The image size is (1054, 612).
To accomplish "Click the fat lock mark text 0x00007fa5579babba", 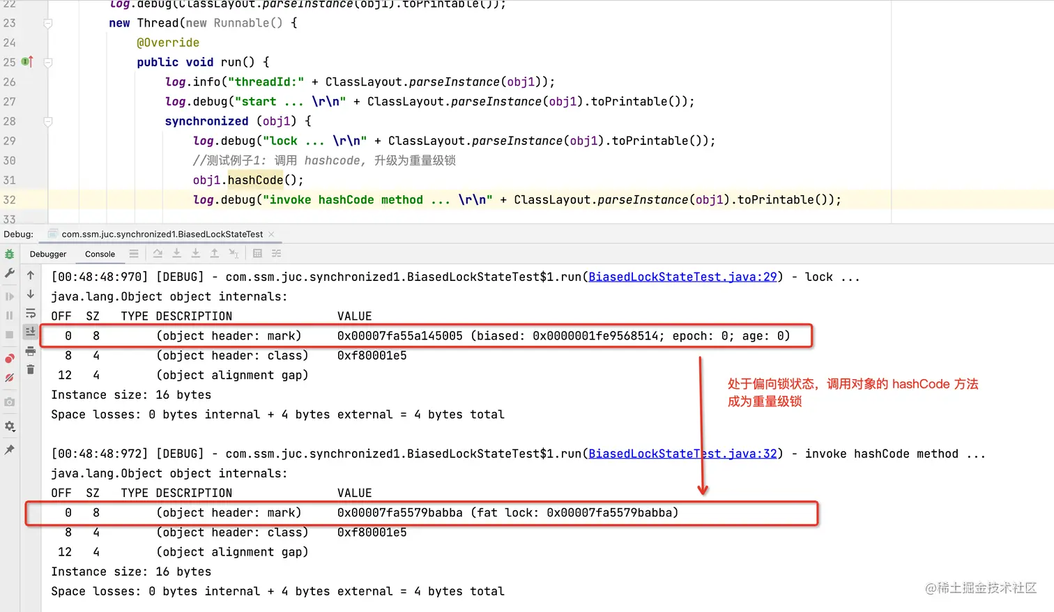I will pos(400,513).
